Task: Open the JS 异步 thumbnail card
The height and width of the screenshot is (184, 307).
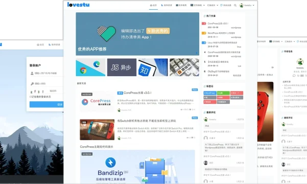Action: coord(122,67)
